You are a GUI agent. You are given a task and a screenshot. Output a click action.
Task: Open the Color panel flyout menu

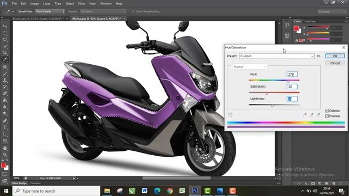[346, 21]
